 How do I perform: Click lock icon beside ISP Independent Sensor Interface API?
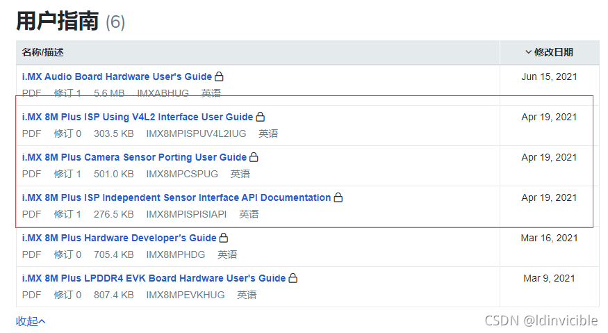pos(338,197)
